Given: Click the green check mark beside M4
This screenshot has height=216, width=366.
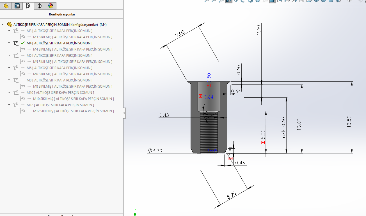Looking at the screenshot, I should tap(23, 43).
